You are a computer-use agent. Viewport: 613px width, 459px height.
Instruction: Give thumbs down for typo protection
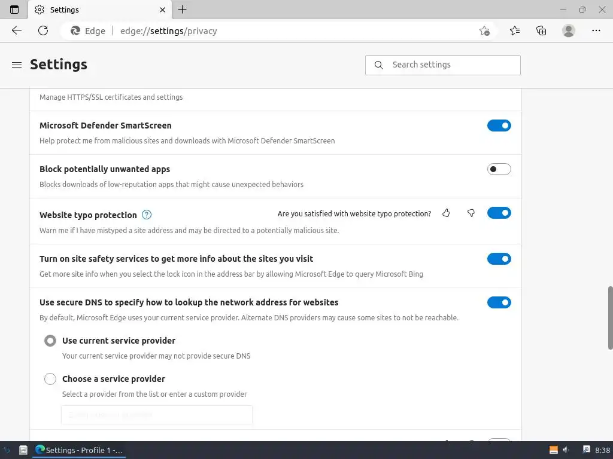tap(471, 213)
